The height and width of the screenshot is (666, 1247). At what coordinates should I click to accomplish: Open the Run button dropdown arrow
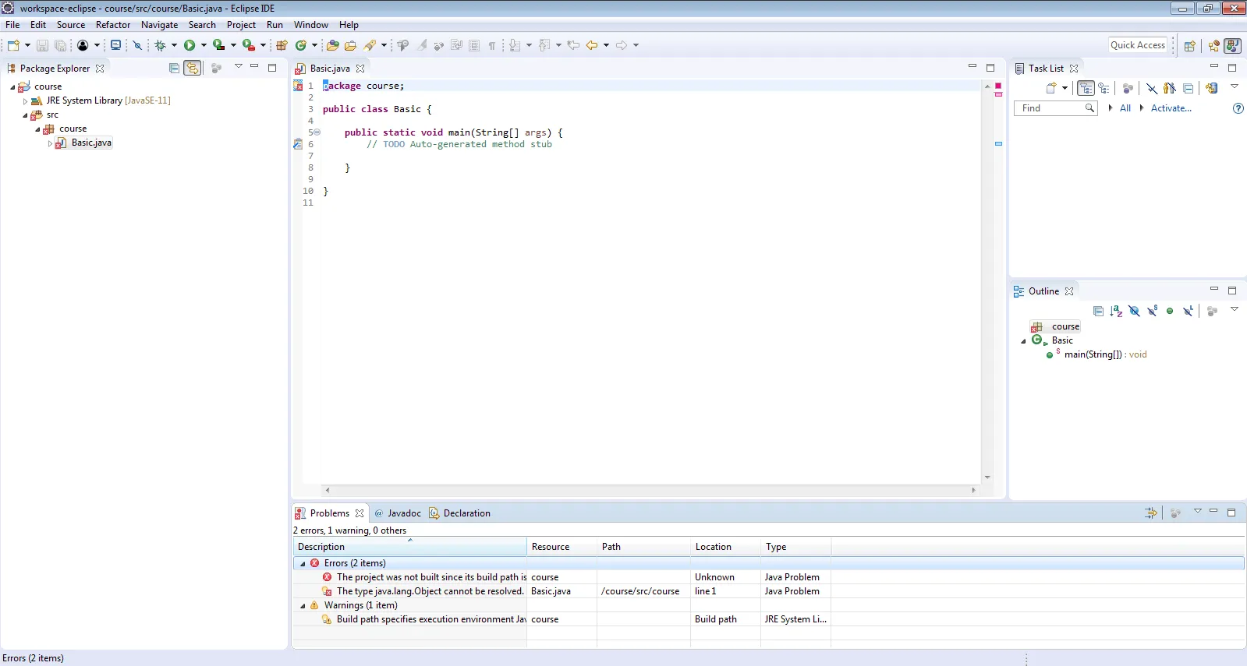pos(204,45)
